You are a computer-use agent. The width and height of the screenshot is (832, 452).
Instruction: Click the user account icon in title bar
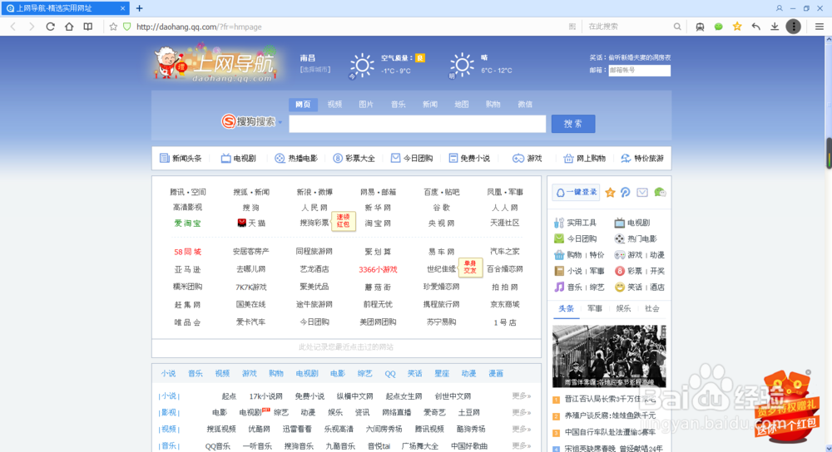[779, 8]
